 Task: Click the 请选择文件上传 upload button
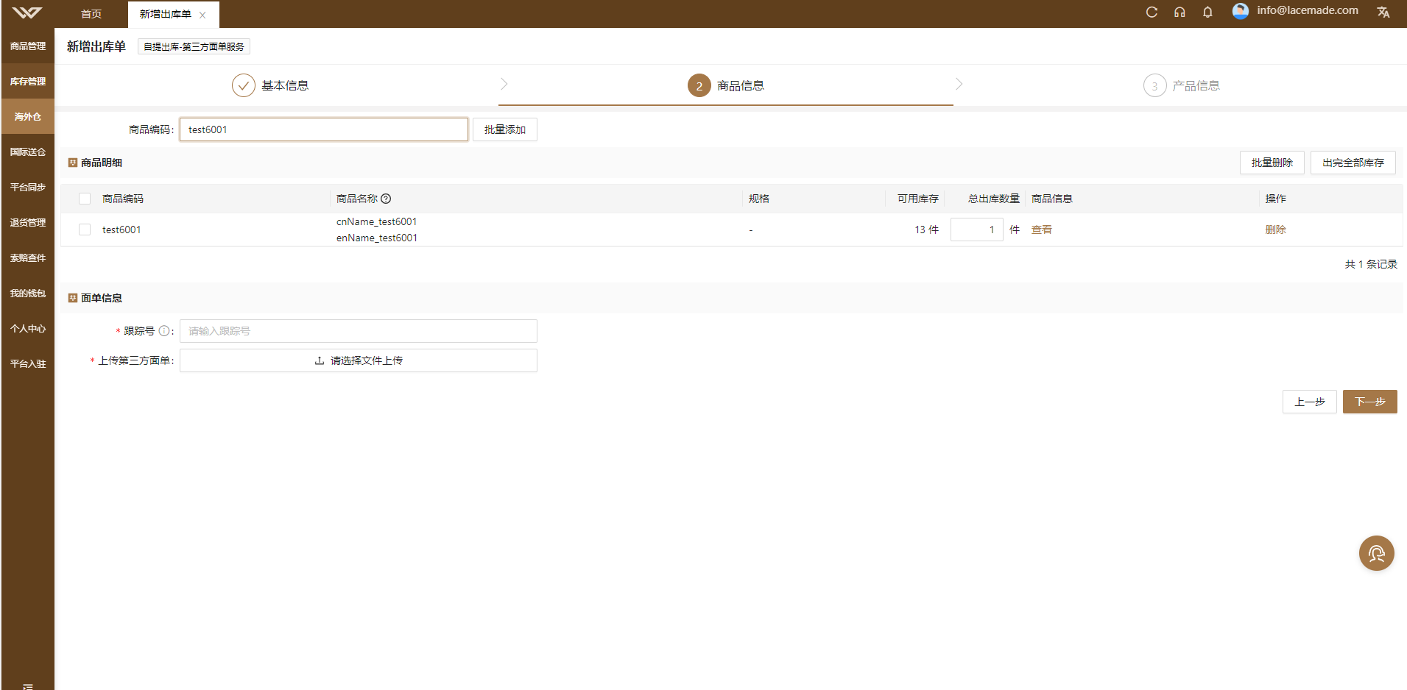click(359, 360)
